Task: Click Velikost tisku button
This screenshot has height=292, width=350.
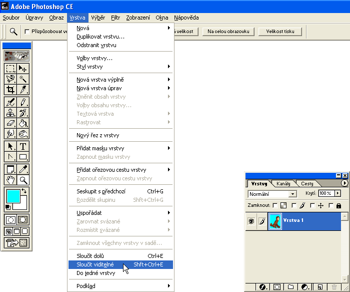Action: tap(280, 32)
